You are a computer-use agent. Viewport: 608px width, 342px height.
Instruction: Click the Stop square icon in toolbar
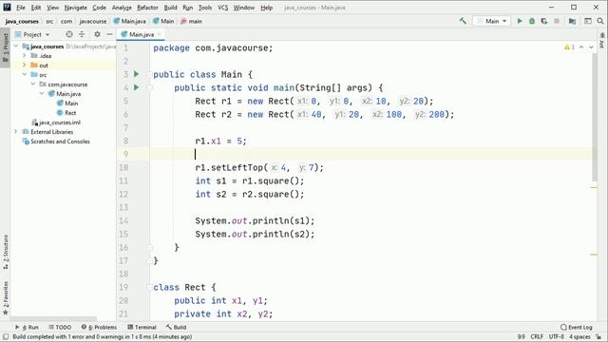click(557, 21)
